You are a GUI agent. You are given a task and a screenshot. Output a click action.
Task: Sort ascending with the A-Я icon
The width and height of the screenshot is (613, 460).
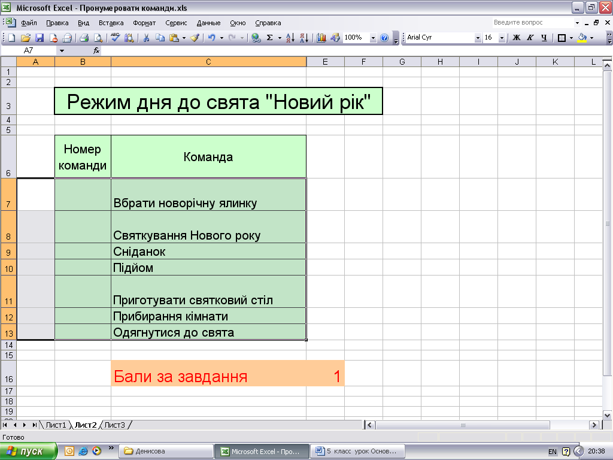click(x=290, y=38)
